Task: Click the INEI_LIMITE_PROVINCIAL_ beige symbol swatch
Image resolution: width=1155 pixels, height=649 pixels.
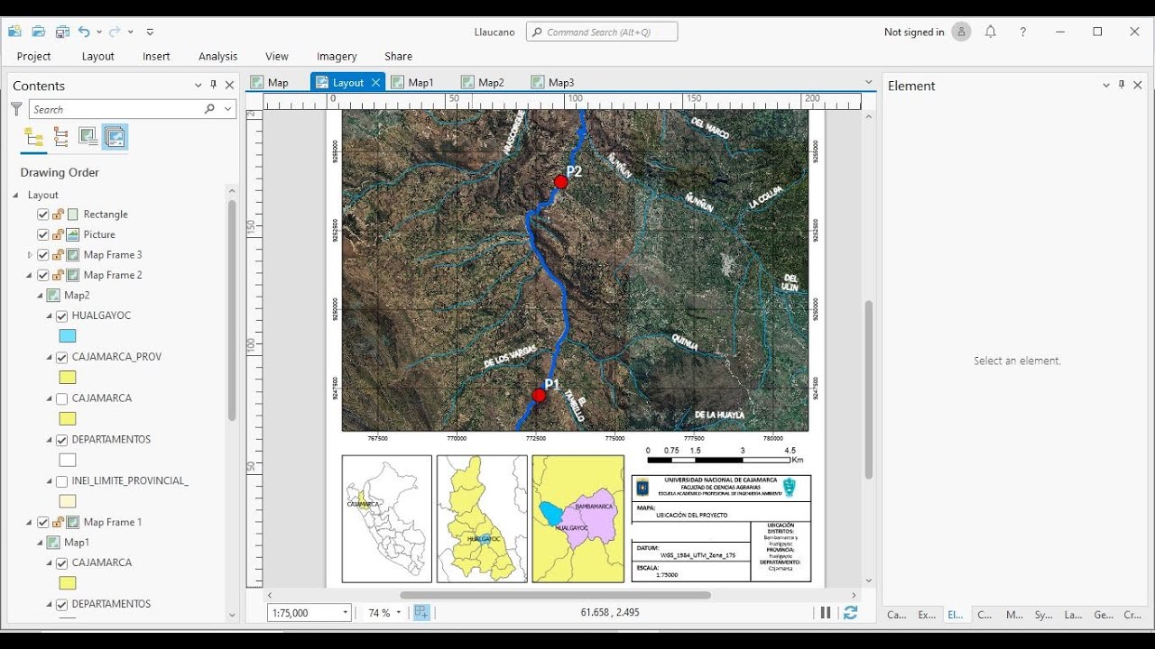Action: click(68, 501)
